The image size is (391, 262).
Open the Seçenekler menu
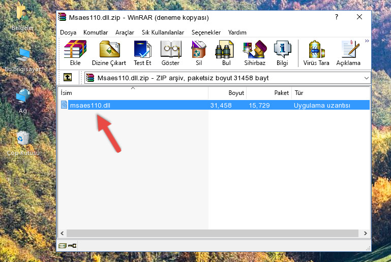coord(206,32)
